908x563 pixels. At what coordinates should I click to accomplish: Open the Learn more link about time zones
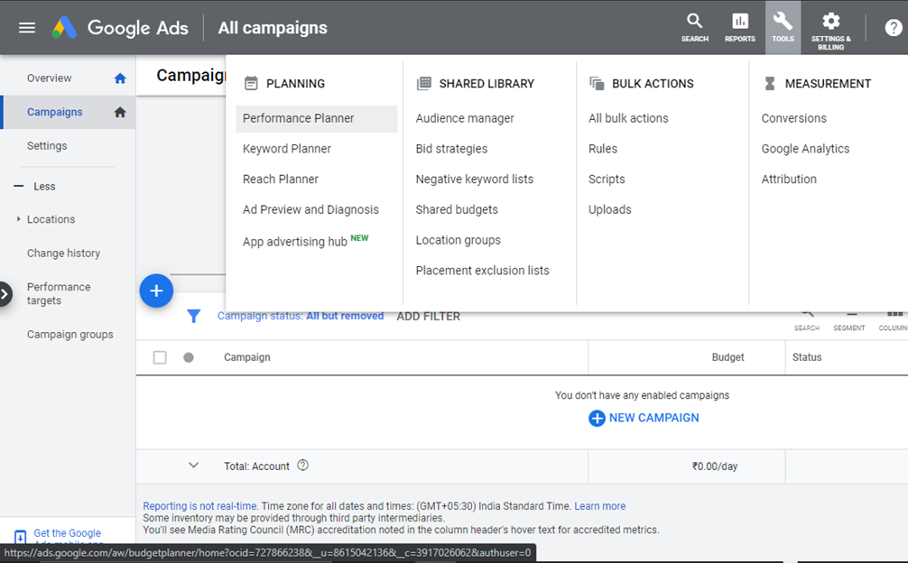600,505
